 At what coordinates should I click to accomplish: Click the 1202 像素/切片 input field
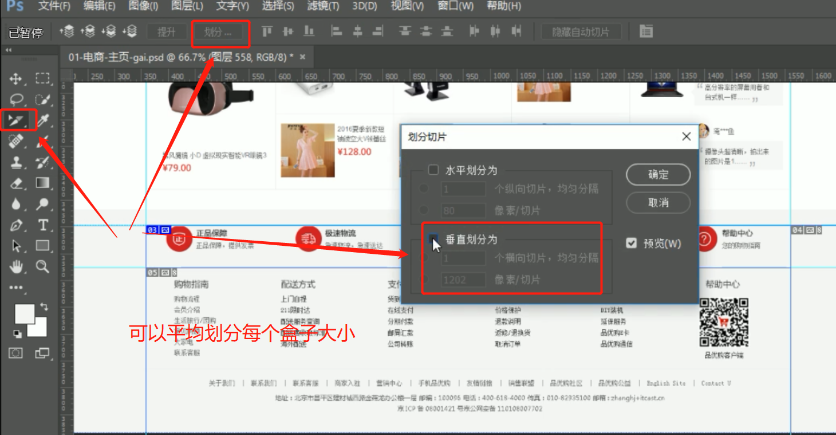click(463, 280)
